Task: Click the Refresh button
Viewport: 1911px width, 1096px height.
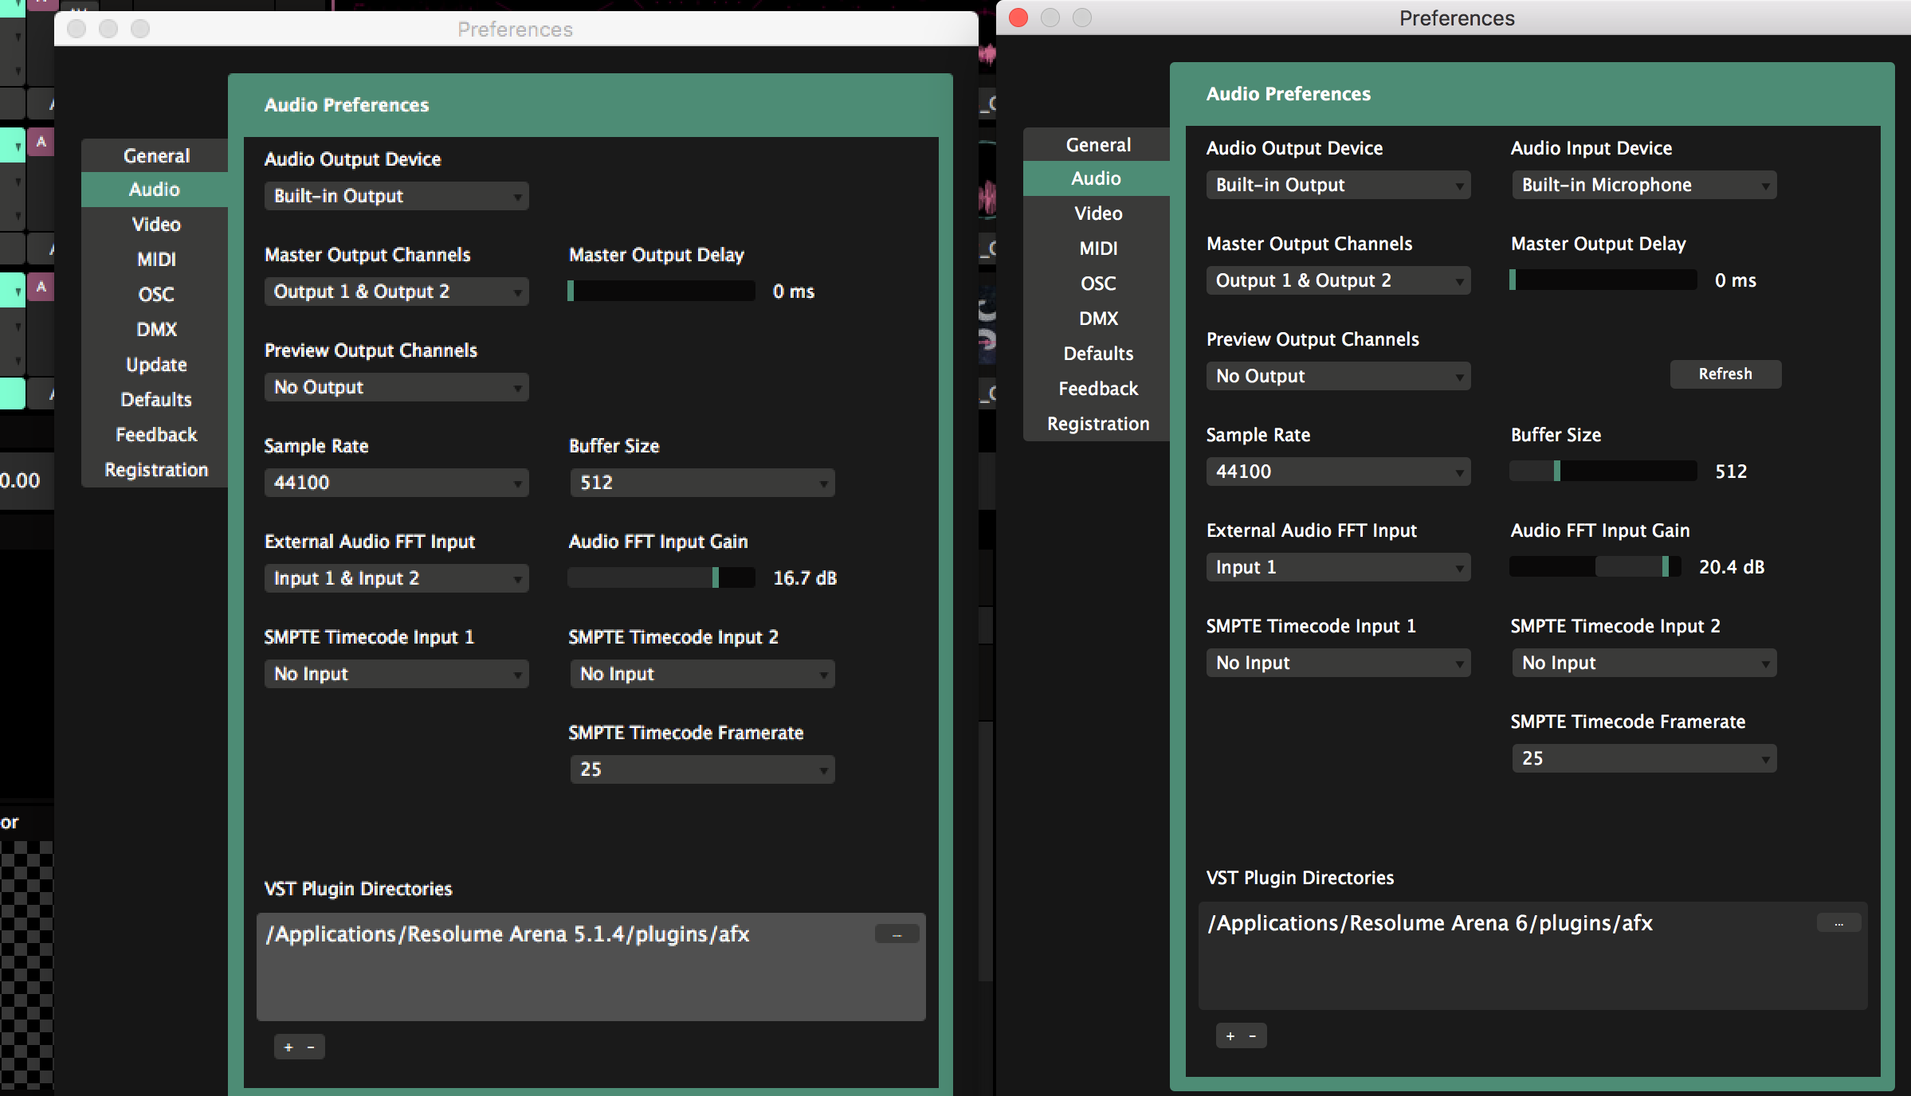Action: [x=1725, y=374]
